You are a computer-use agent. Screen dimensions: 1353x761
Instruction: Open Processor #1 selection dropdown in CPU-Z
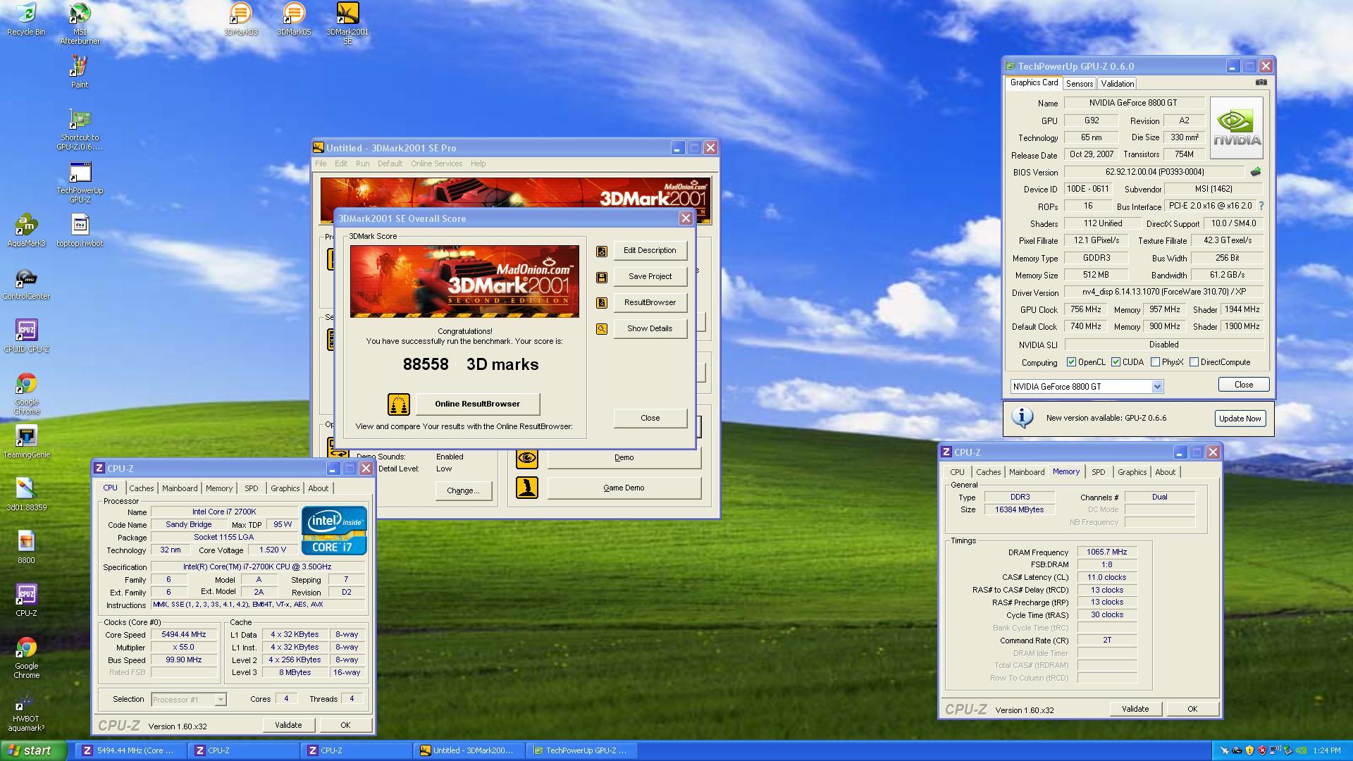coord(221,700)
